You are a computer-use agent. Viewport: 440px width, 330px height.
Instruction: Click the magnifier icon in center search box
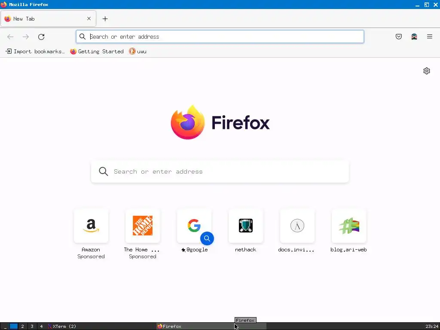click(103, 171)
